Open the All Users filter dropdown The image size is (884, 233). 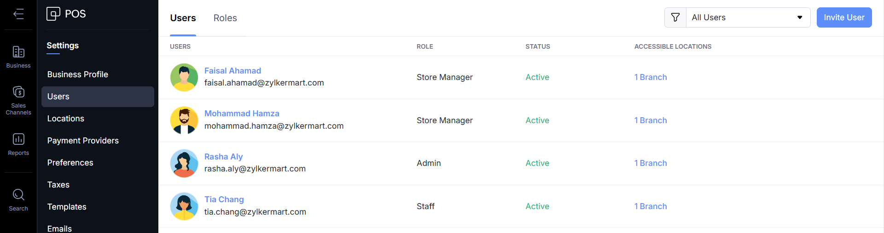(x=748, y=17)
